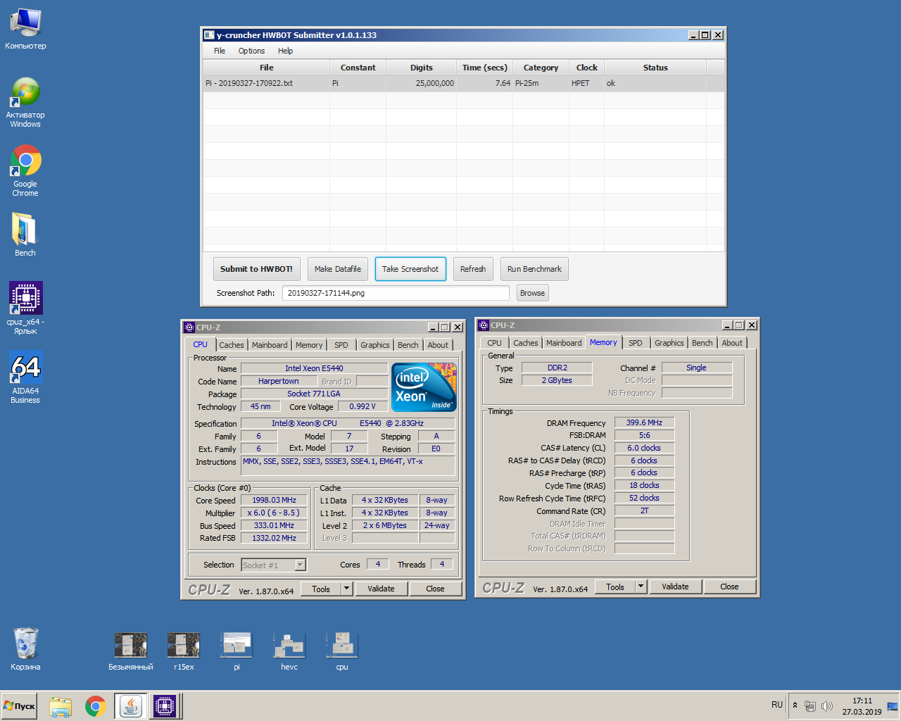Select the Безымянный image thumbnail
The height and width of the screenshot is (721, 901).
coord(131,651)
